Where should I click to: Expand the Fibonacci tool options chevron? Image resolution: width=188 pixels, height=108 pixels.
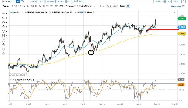pos(6,18)
